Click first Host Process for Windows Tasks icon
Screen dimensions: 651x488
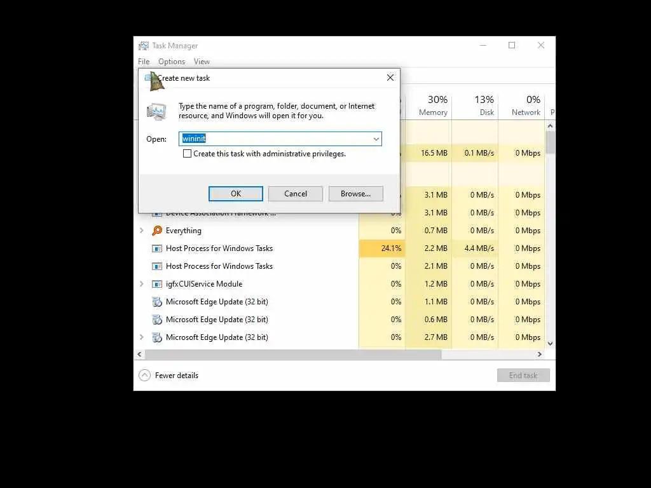[x=157, y=248]
